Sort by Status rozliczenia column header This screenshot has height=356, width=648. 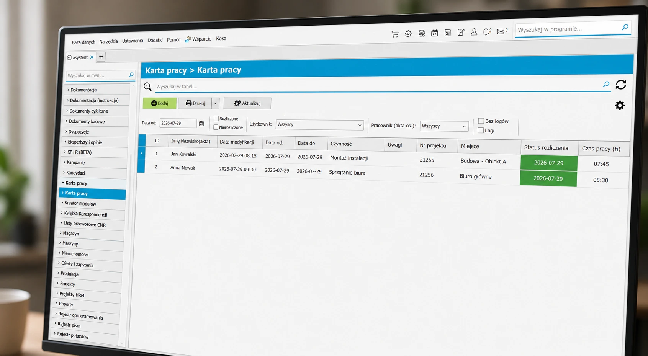coord(550,148)
